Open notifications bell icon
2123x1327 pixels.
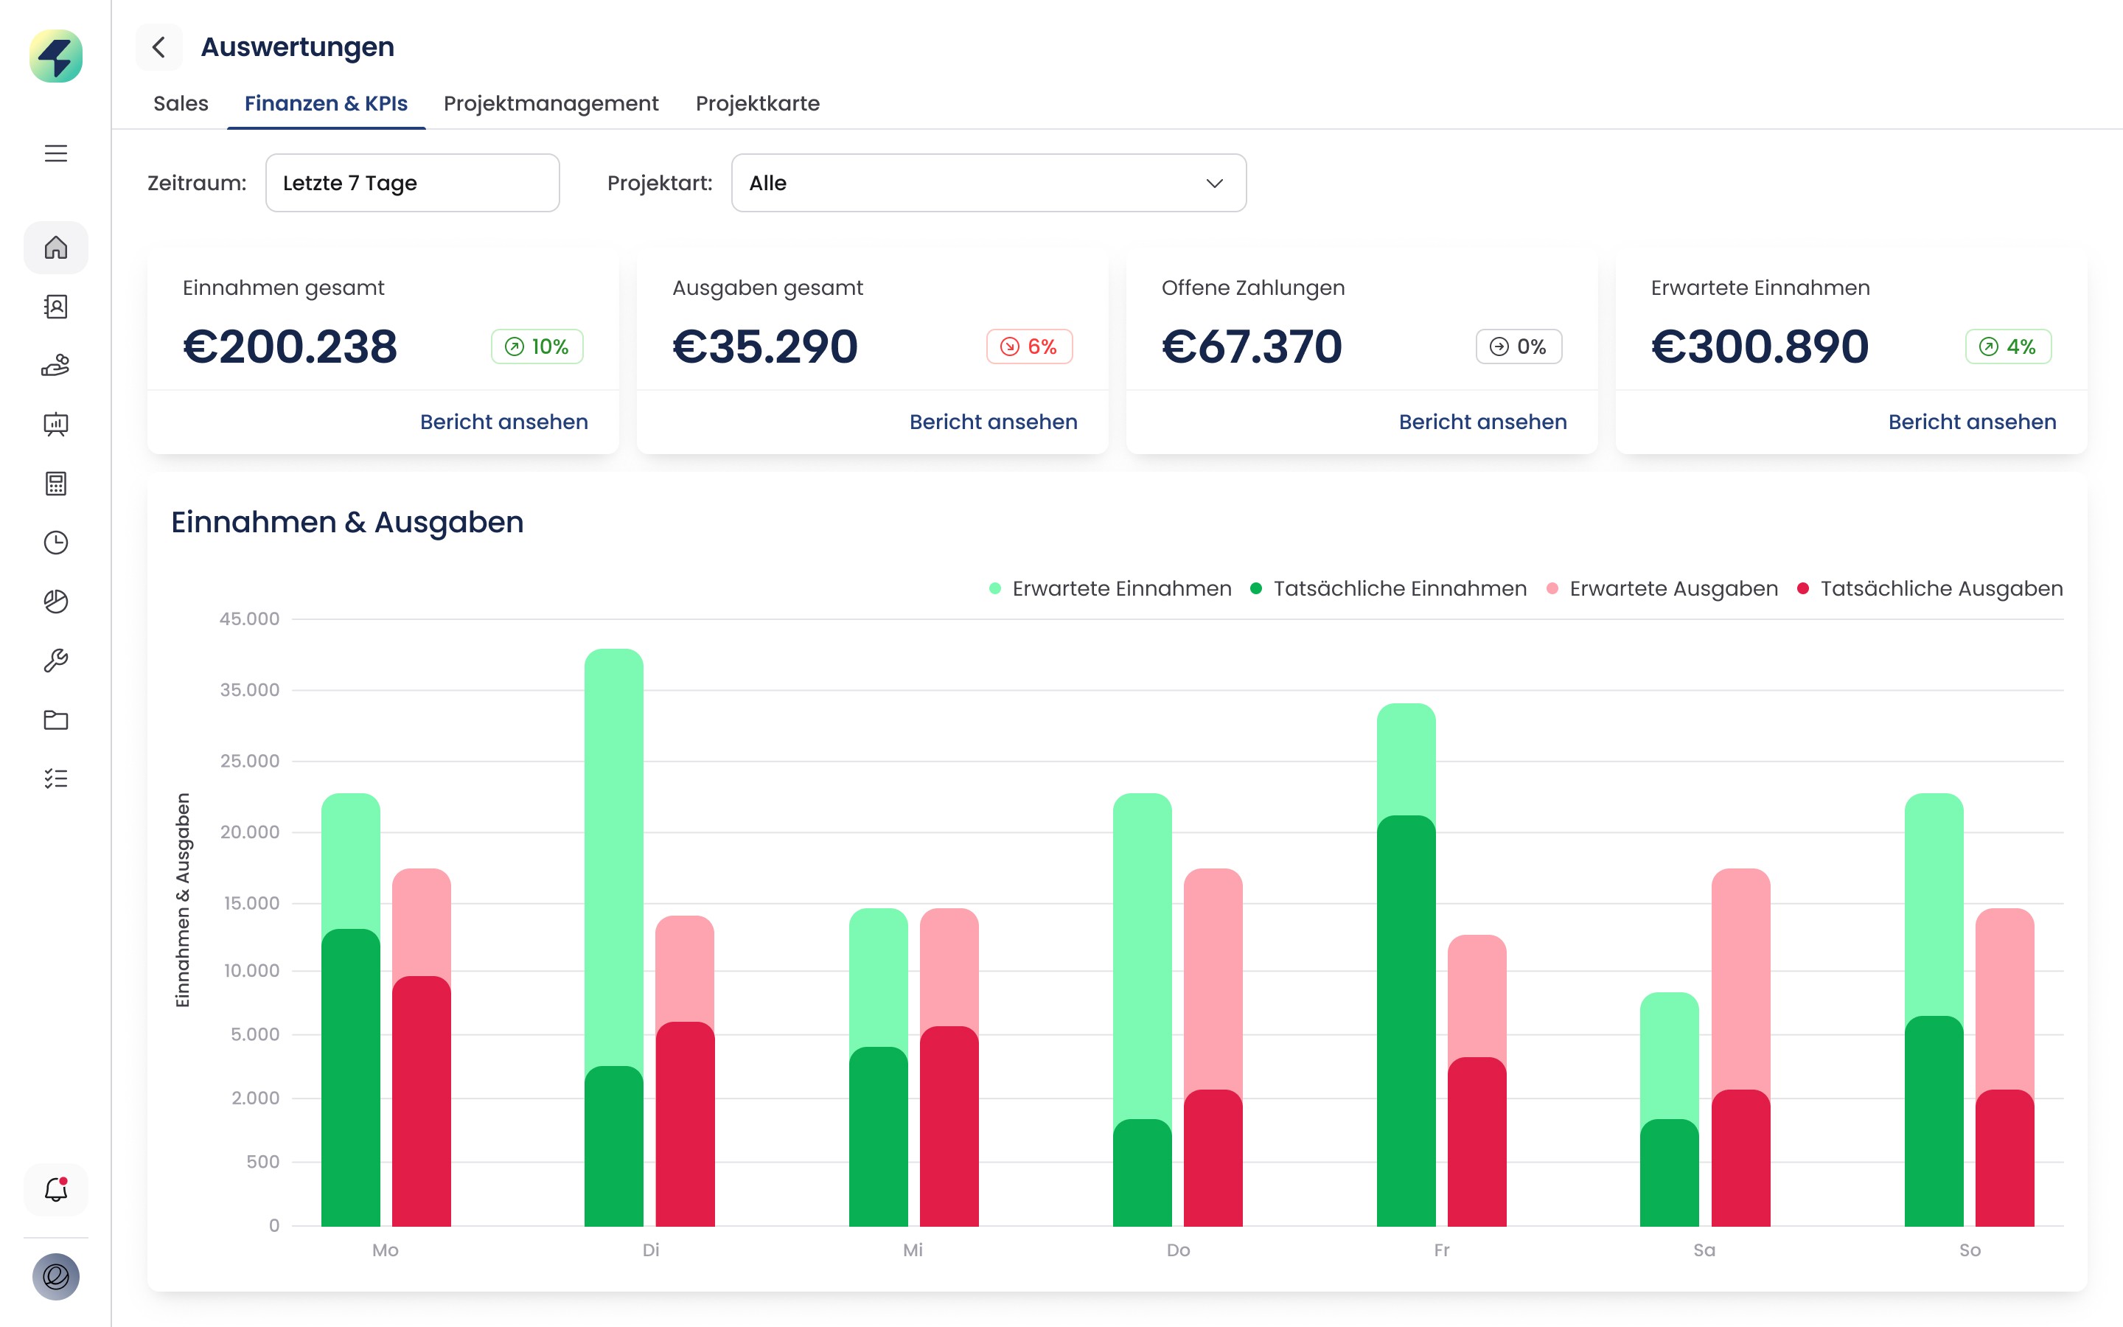[55, 1190]
